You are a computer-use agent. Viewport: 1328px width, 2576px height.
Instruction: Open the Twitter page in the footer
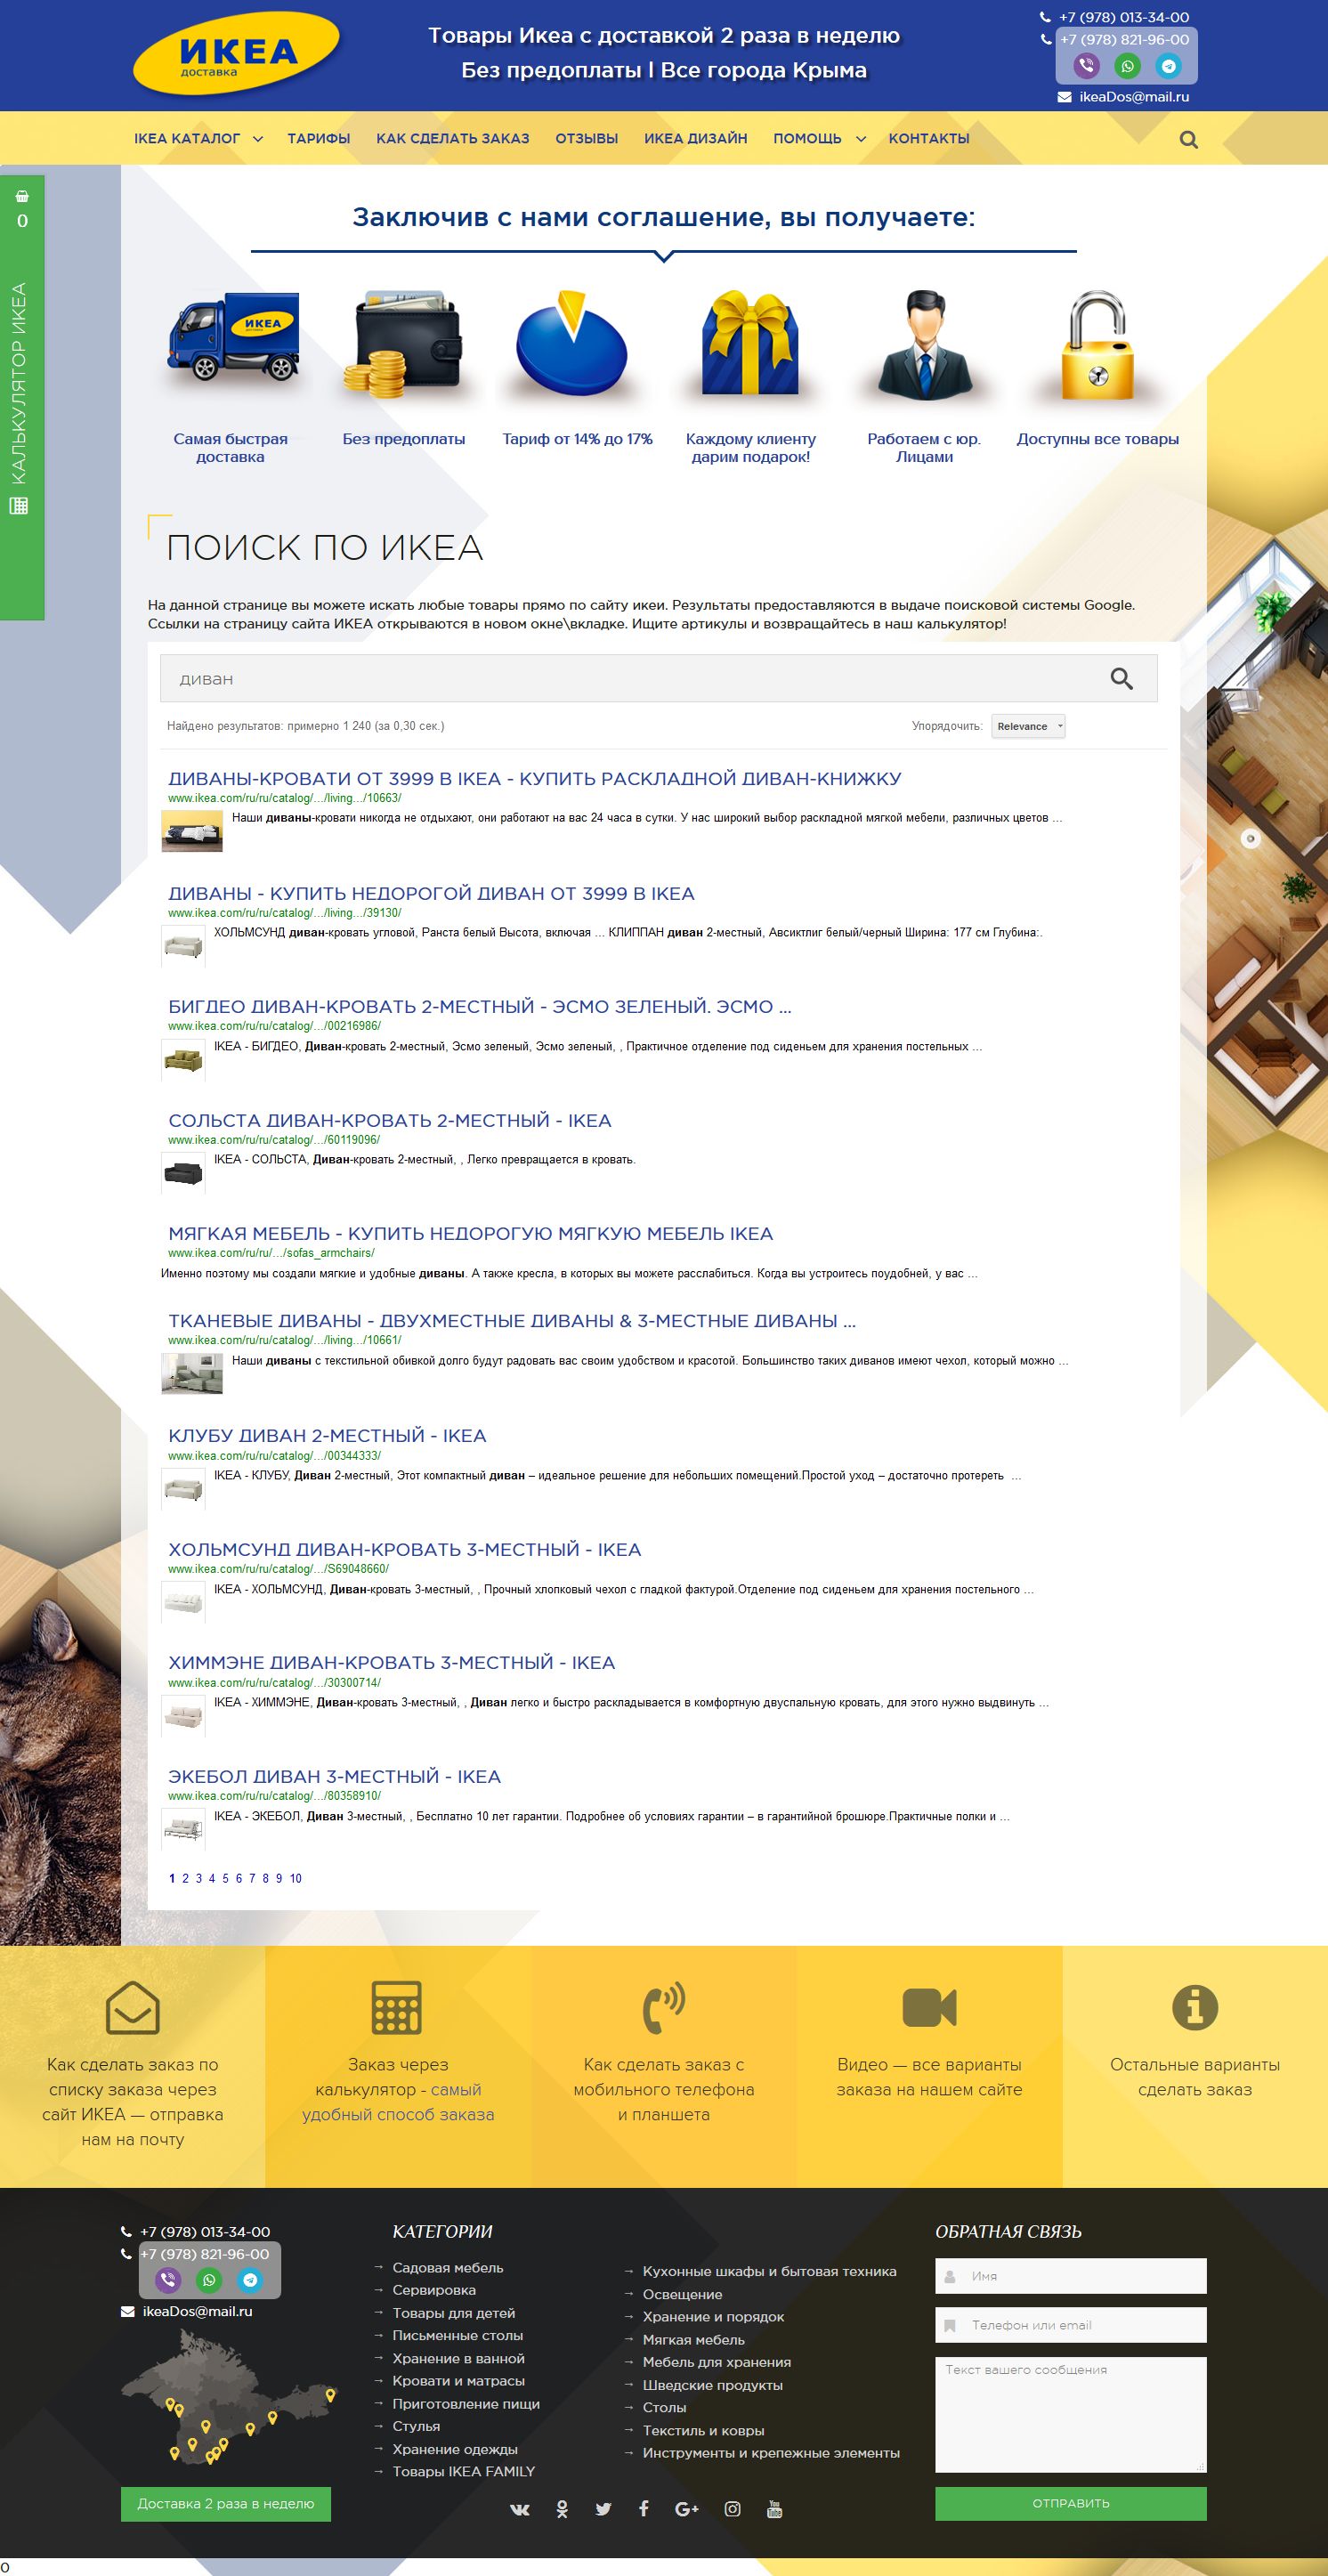pyautogui.click(x=603, y=2509)
